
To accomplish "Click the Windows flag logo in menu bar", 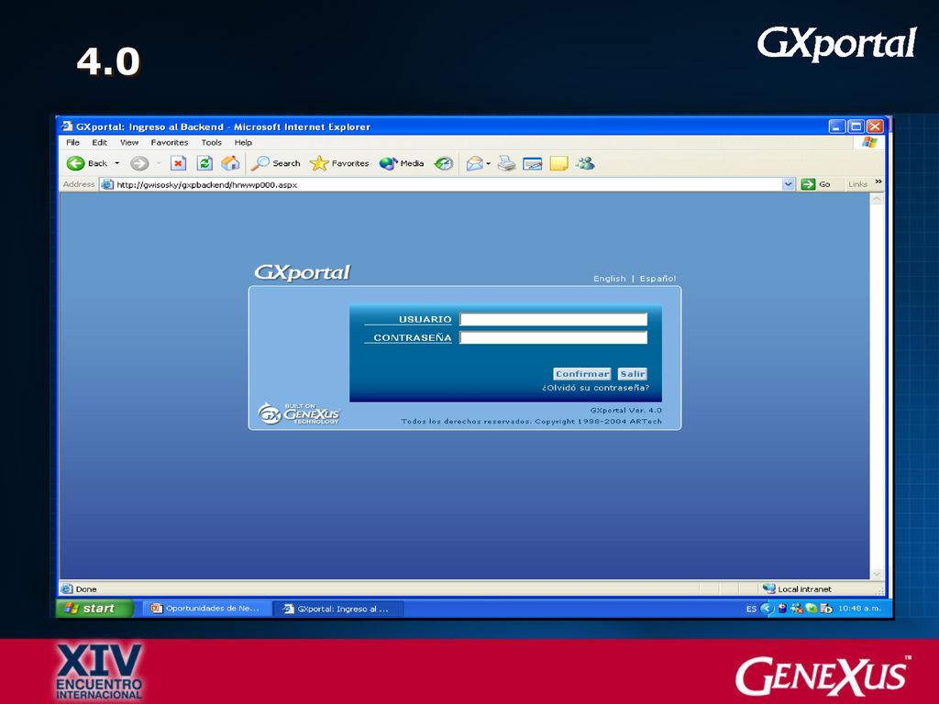I will point(869,142).
